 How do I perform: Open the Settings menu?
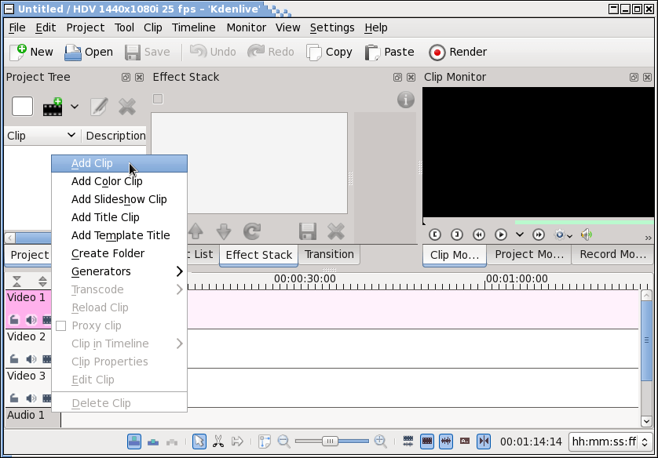pyautogui.click(x=332, y=27)
